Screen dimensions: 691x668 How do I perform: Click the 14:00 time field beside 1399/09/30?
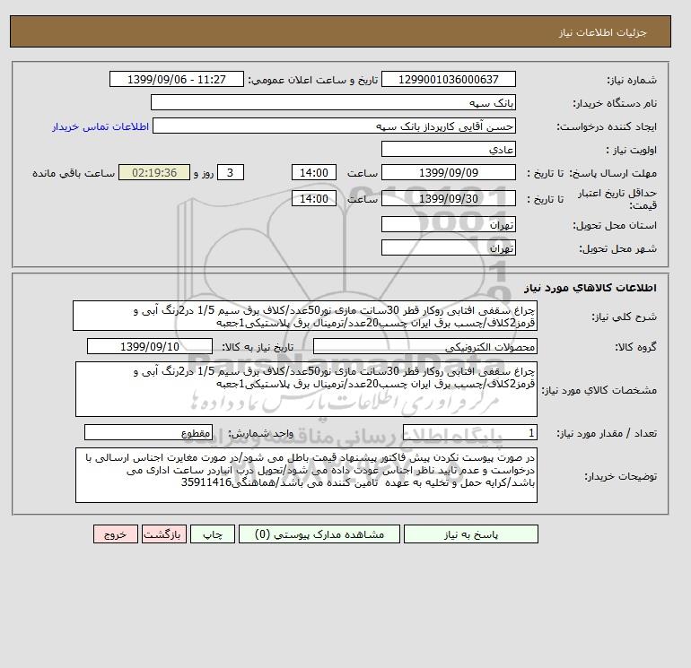pos(314,198)
